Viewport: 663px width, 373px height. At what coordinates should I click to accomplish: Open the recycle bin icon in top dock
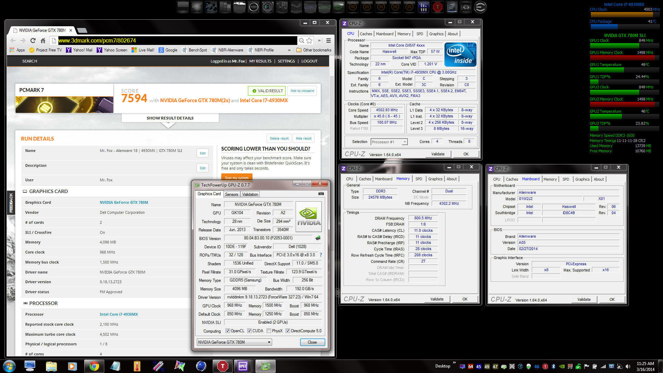tap(466, 7)
